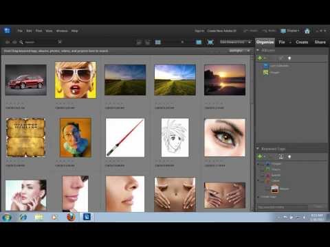Tick the find box beside Places tag
The width and height of the screenshot is (330, 247).
[x=261, y=169]
